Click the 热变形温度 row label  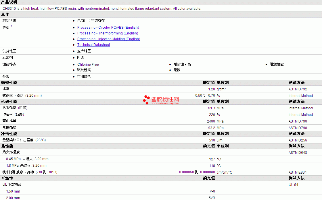pos(11,152)
